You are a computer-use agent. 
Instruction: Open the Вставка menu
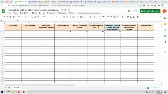click(27, 13)
